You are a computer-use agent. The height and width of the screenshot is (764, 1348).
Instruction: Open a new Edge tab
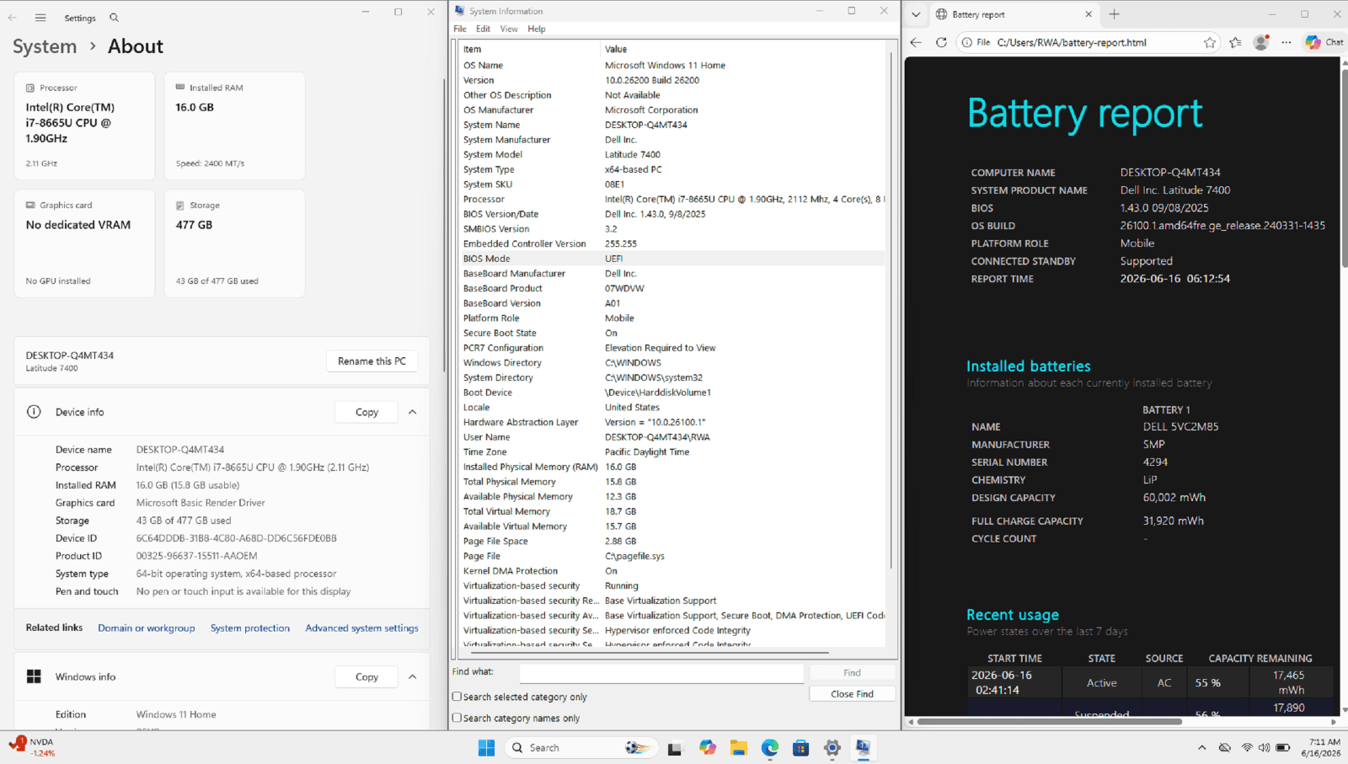pyautogui.click(x=1115, y=14)
